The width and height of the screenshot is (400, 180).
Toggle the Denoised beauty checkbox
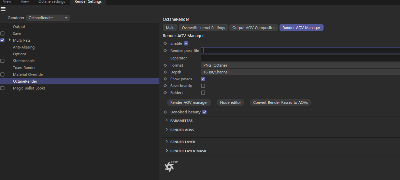pyautogui.click(x=204, y=112)
